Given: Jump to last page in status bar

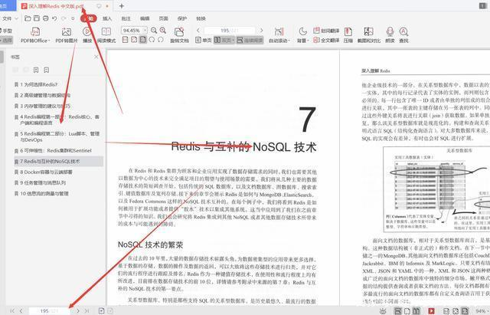Looking at the screenshot, I should pos(87,310).
